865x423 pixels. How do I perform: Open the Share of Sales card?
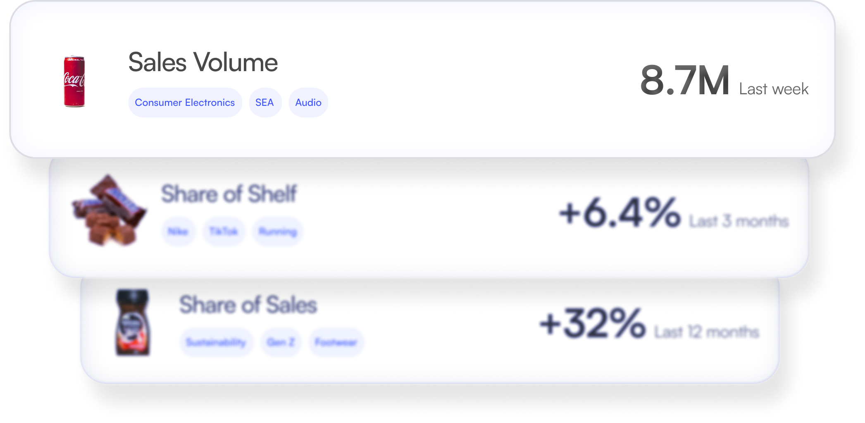pos(248,305)
